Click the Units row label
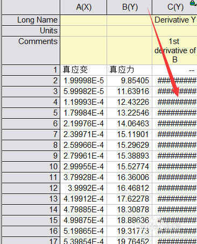Image resolution: width=197 pixels, height=244 pixels. point(31,31)
